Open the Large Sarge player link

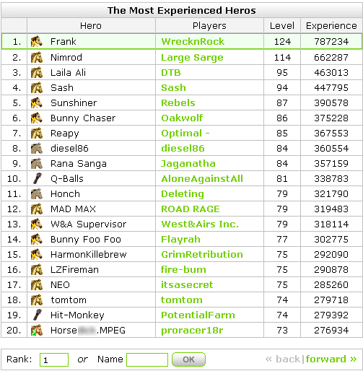point(192,58)
